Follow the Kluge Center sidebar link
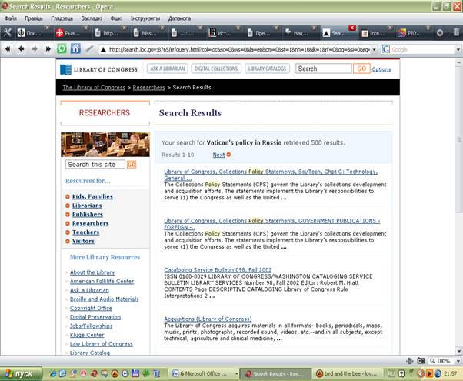Image resolution: width=463 pixels, height=381 pixels. [x=87, y=335]
